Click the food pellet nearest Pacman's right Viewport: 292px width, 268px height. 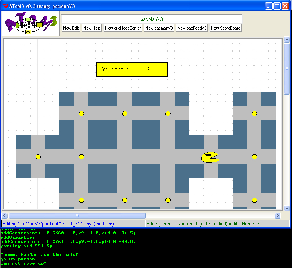pyautogui.click(x=255, y=157)
